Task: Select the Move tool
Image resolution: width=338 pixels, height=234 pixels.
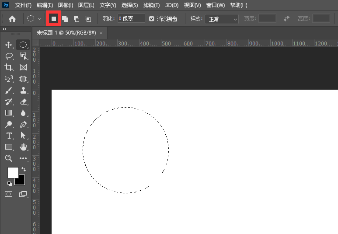Action: tap(8, 45)
